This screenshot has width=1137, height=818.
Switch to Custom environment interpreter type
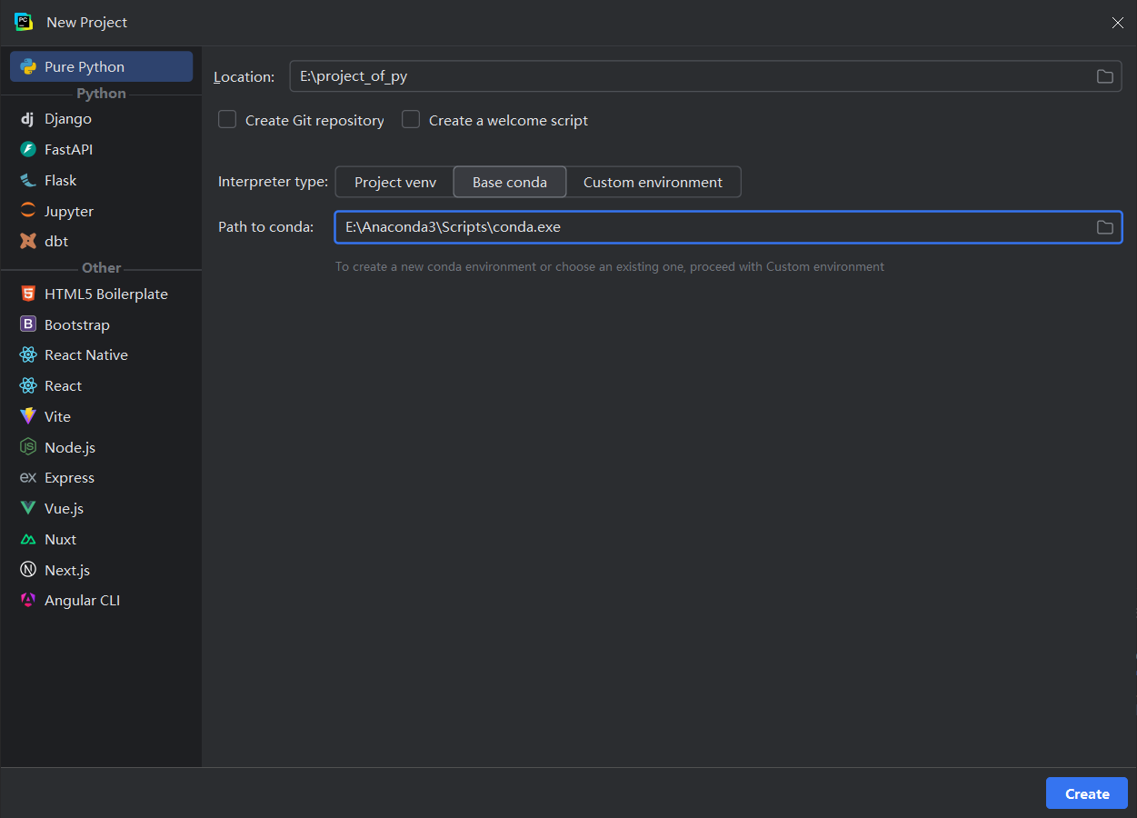(653, 182)
